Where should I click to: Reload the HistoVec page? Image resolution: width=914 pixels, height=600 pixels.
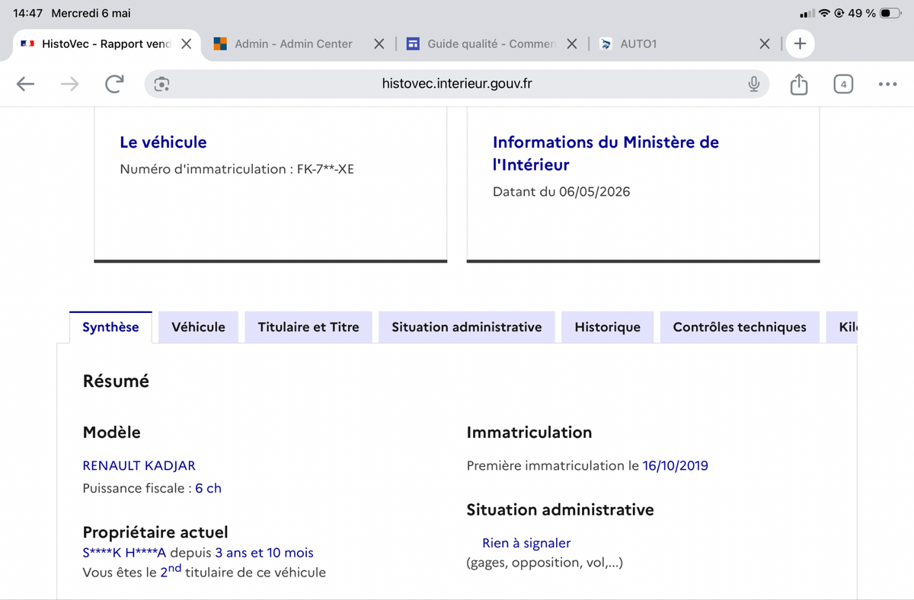coord(114,84)
